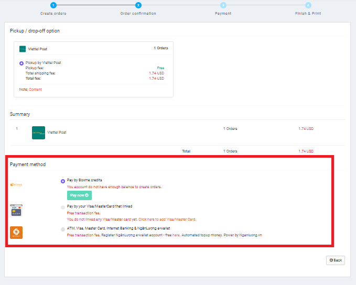Click the Order confirmation step label
The height and width of the screenshot is (285, 356).
click(138, 14)
